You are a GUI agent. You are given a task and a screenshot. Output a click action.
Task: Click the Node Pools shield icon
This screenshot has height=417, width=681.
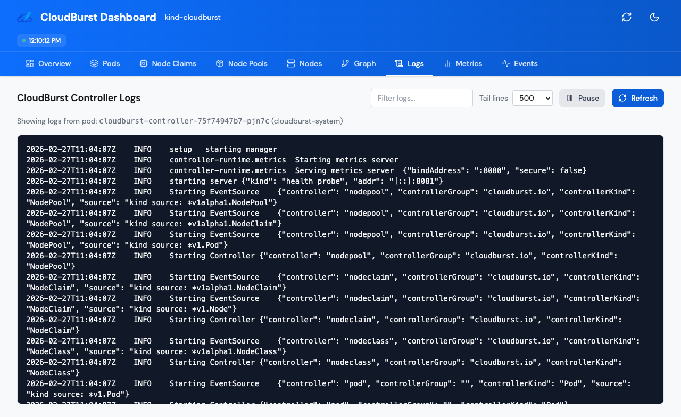tap(219, 63)
